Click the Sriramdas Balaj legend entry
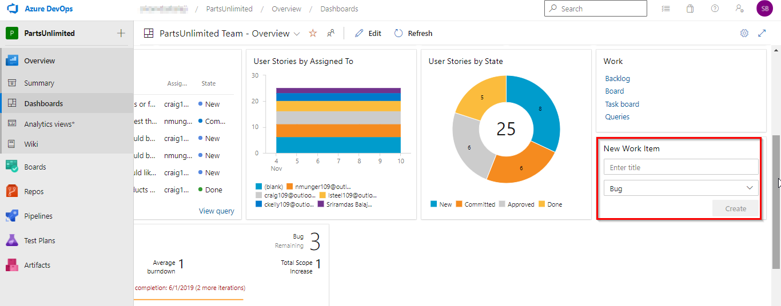781x306 pixels. point(345,204)
